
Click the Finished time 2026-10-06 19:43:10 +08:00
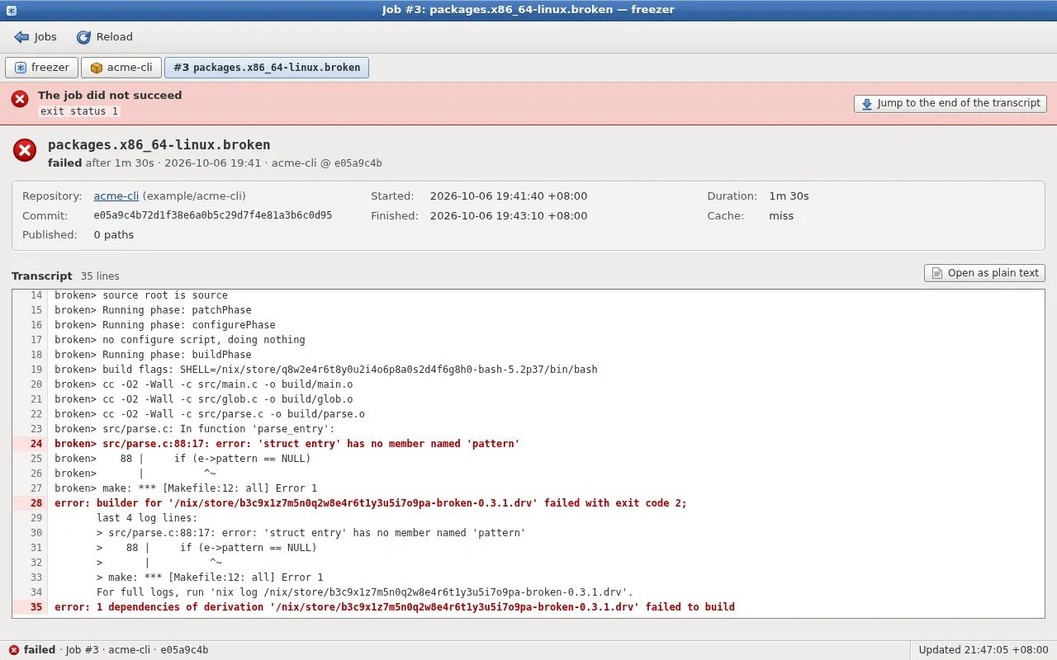(509, 216)
